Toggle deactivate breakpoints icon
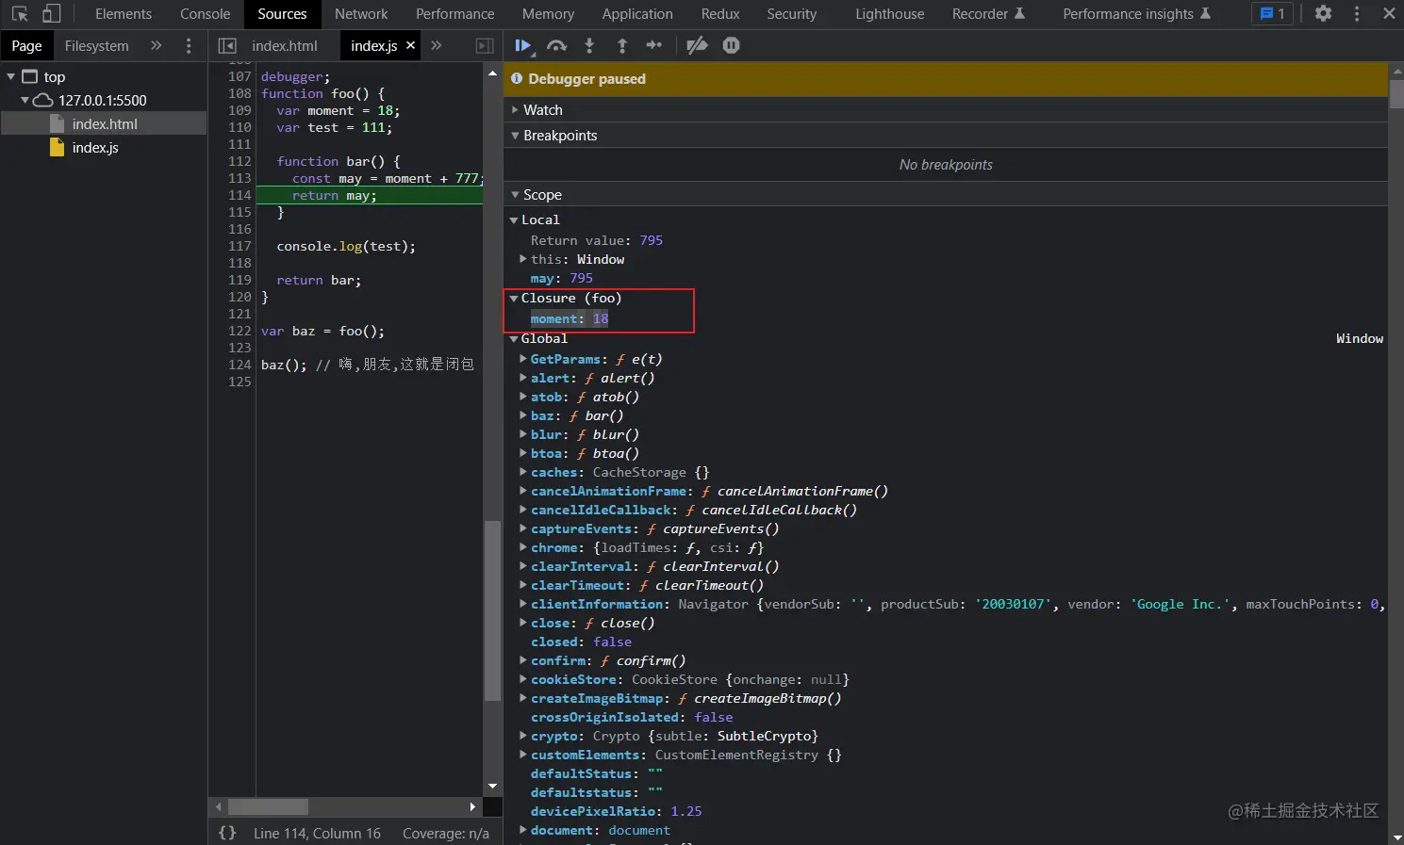Image resolution: width=1404 pixels, height=845 pixels. point(697,45)
